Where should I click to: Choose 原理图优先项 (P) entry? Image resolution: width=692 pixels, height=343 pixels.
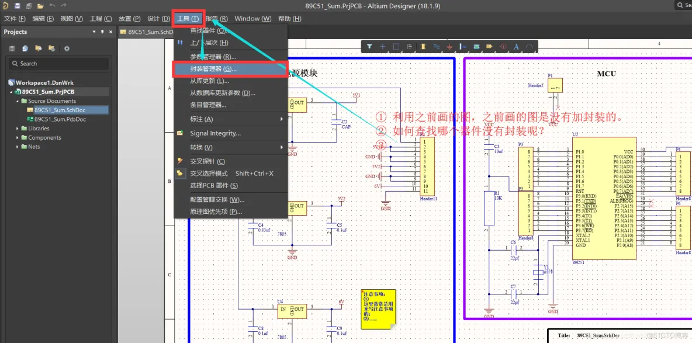(x=231, y=212)
